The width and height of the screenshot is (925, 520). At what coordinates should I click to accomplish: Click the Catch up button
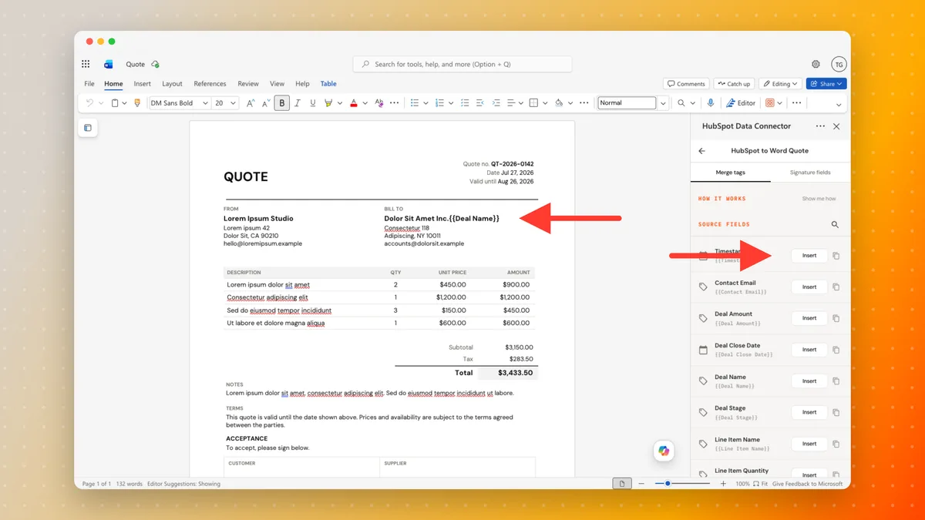click(x=733, y=84)
